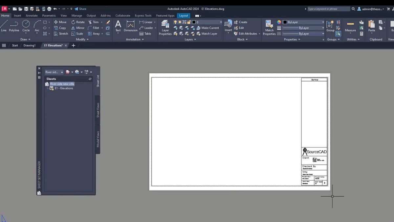
Task: Expand the Annotation panel
Action: pyautogui.click(x=135, y=39)
